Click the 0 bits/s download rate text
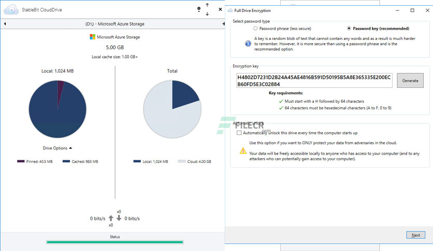This screenshot has width=433, height=251. (x=132, y=218)
